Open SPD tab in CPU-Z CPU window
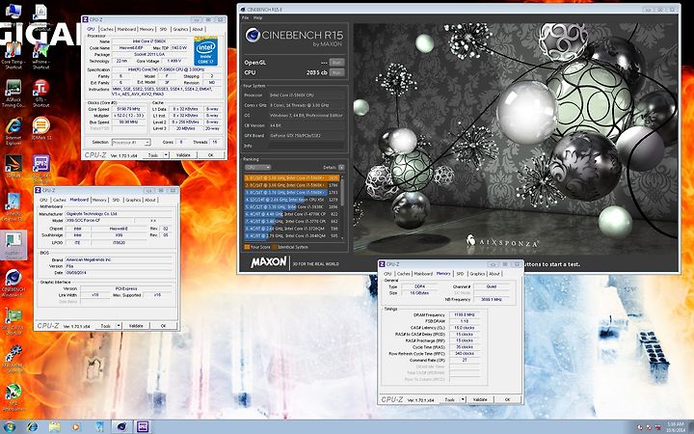This screenshot has width=694, height=434. (x=163, y=29)
